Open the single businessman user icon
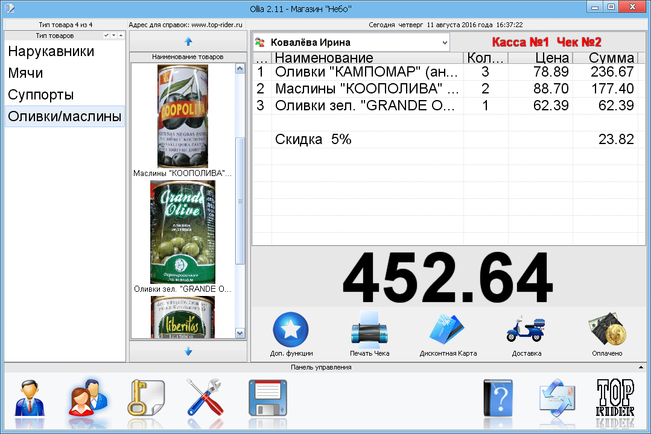This screenshot has width=651, height=434. tap(30, 398)
